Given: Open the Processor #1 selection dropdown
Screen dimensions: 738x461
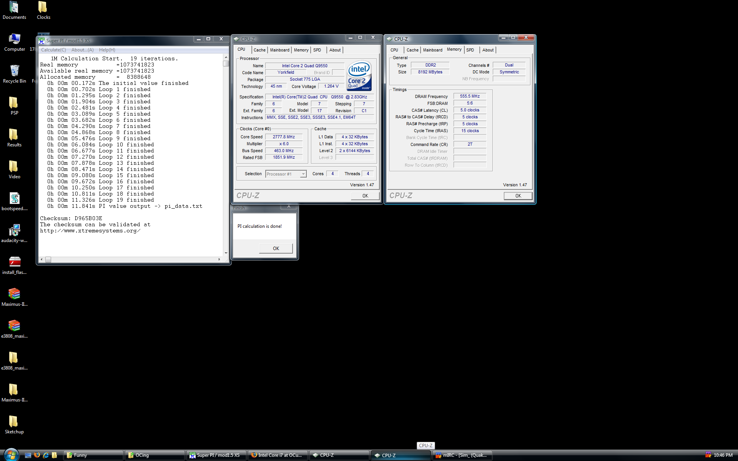Looking at the screenshot, I should point(286,174).
